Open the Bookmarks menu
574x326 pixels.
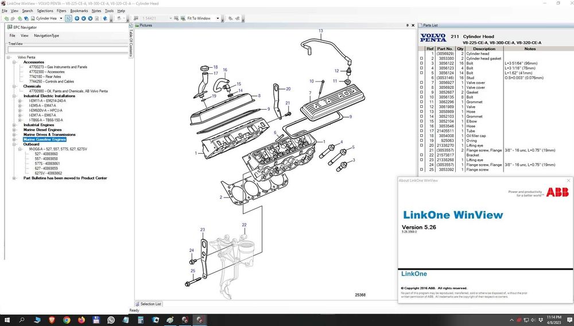pyautogui.click(x=79, y=10)
